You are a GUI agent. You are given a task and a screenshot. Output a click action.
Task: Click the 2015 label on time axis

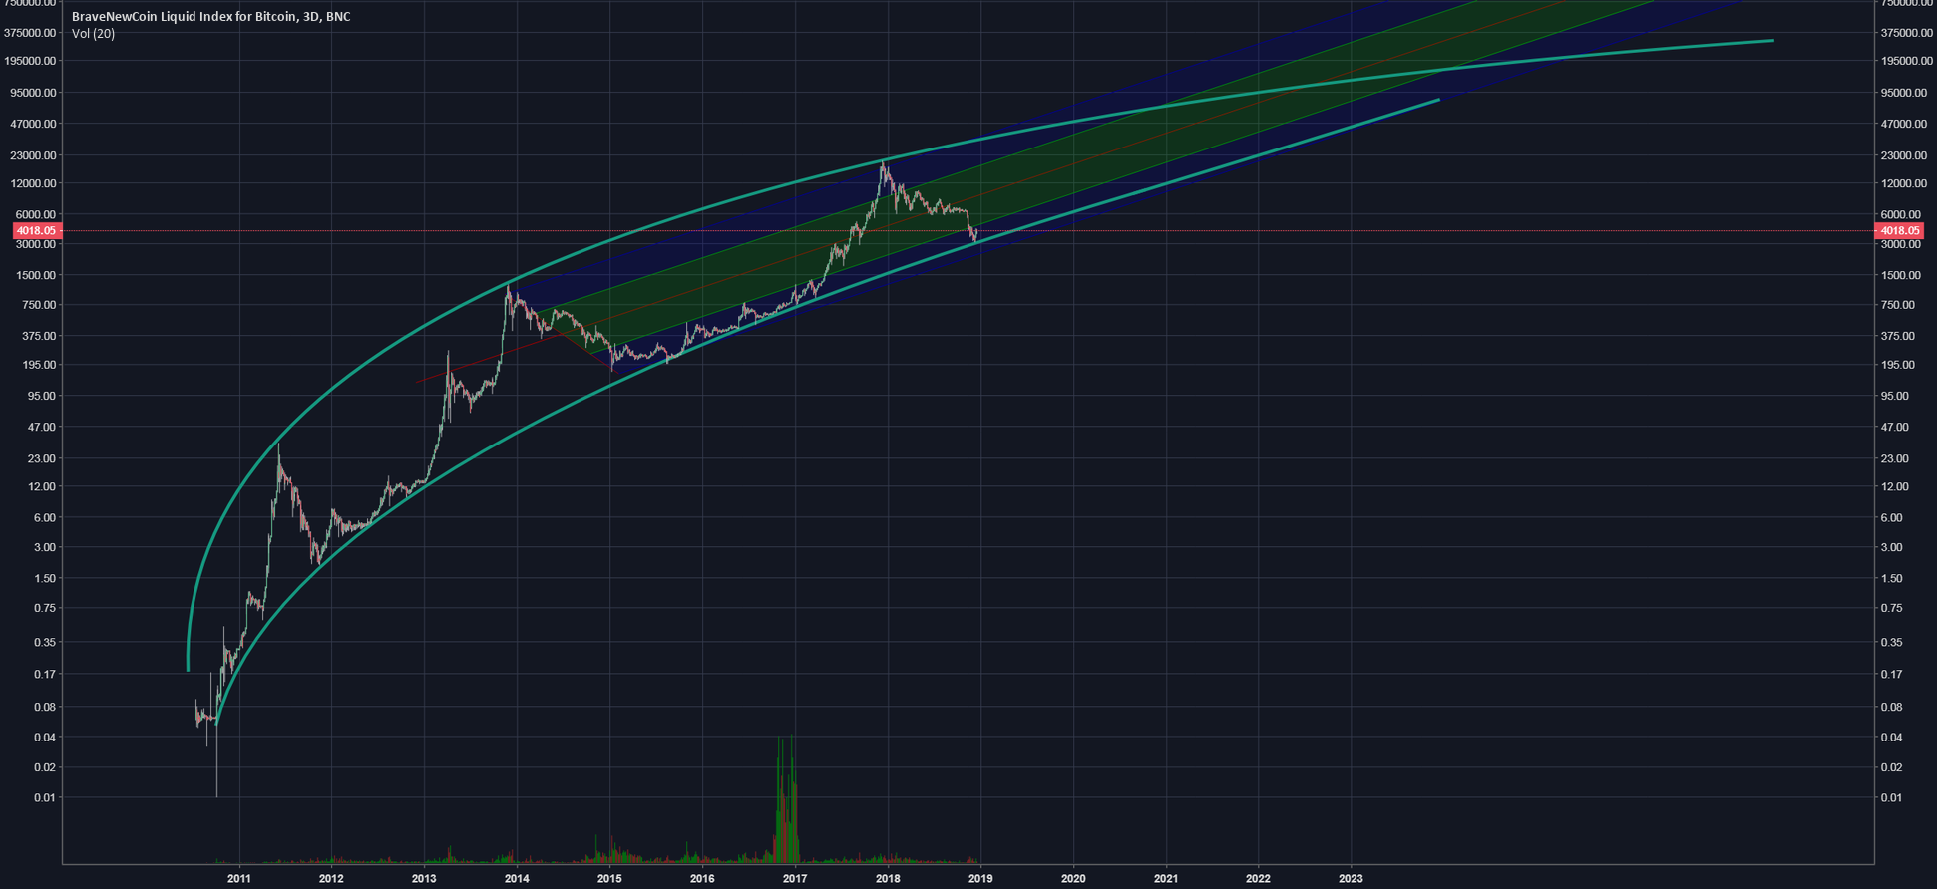609,878
